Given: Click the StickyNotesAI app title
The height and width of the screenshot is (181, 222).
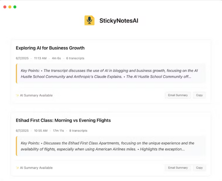Looking at the screenshot, I should (x=119, y=21).
